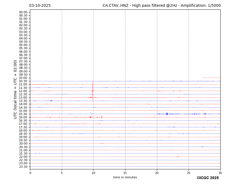Screen dimensions: 250x188
Task: Select the 16:00 time row label
Action: 23,117
